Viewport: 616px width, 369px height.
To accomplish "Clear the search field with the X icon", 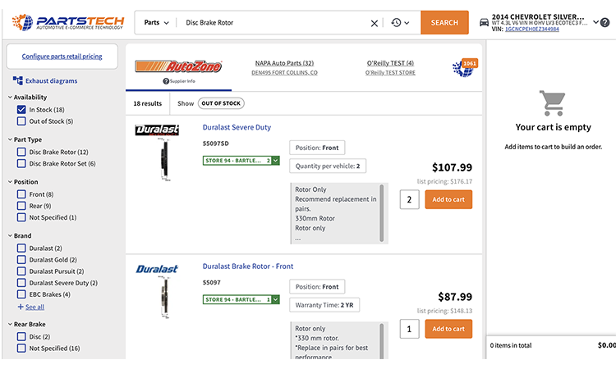I will coord(375,23).
